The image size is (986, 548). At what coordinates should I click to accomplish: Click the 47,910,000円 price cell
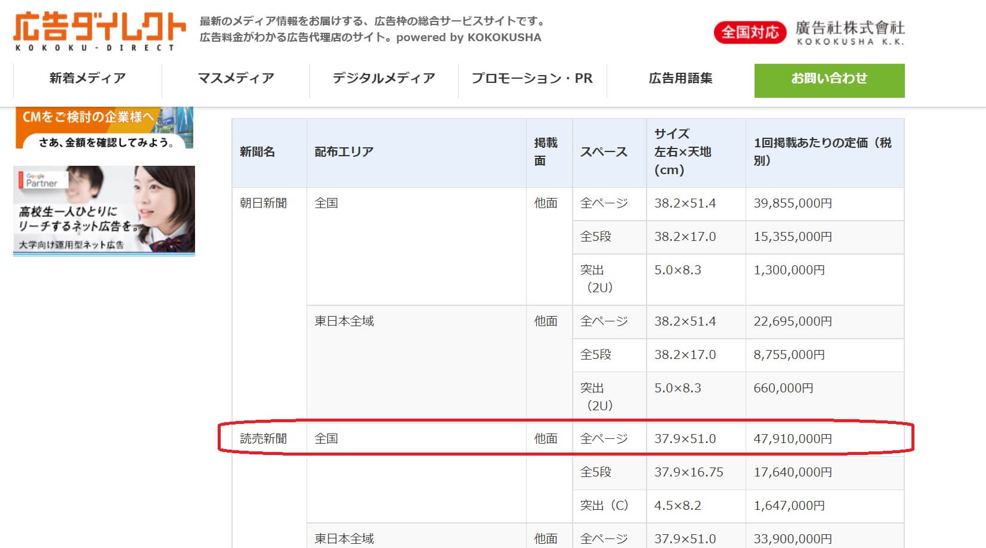(x=825, y=439)
